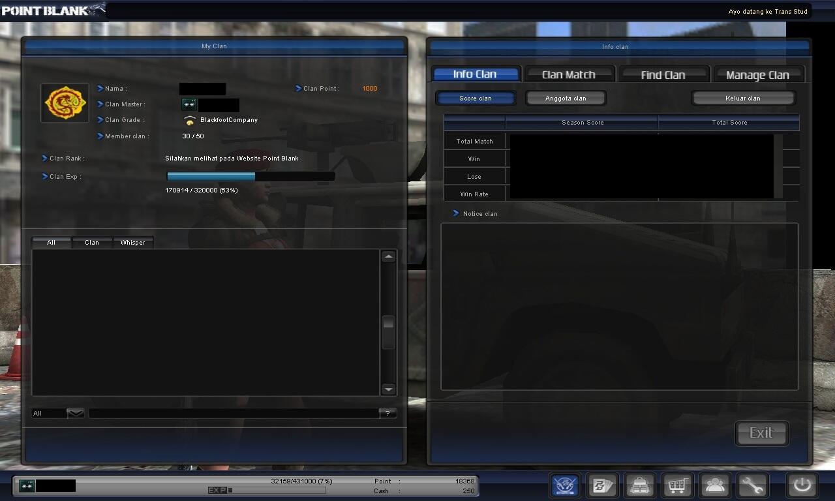835x501 pixels.
Task: Click the Point value 18368
Action: click(464, 481)
